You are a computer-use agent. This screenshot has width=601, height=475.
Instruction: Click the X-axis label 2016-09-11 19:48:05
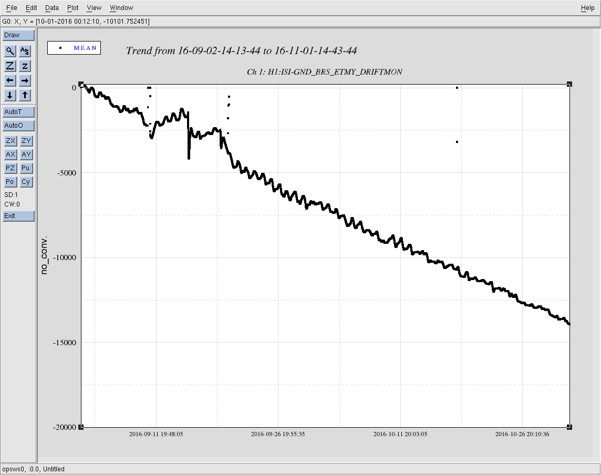coord(156,434)
